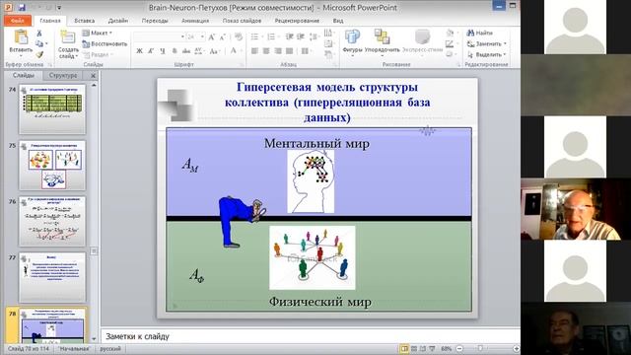631x355 pixels.
Task: Select the Format Painter brush icon
Action: pyautogui.click(x=39, y=54)
